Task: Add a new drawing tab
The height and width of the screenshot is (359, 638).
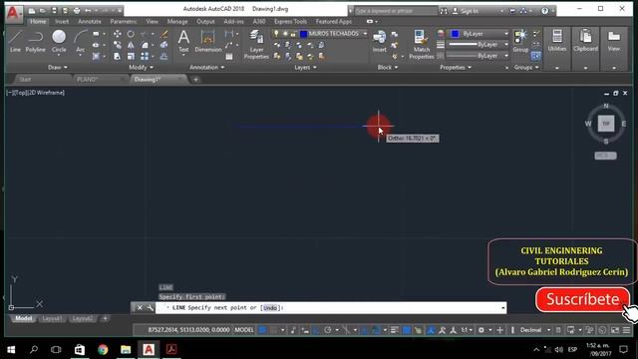Action: point(195,80)
